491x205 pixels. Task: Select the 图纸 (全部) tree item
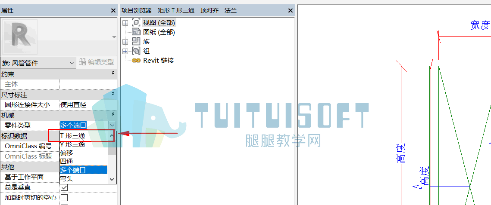click(x=159, y=32)
